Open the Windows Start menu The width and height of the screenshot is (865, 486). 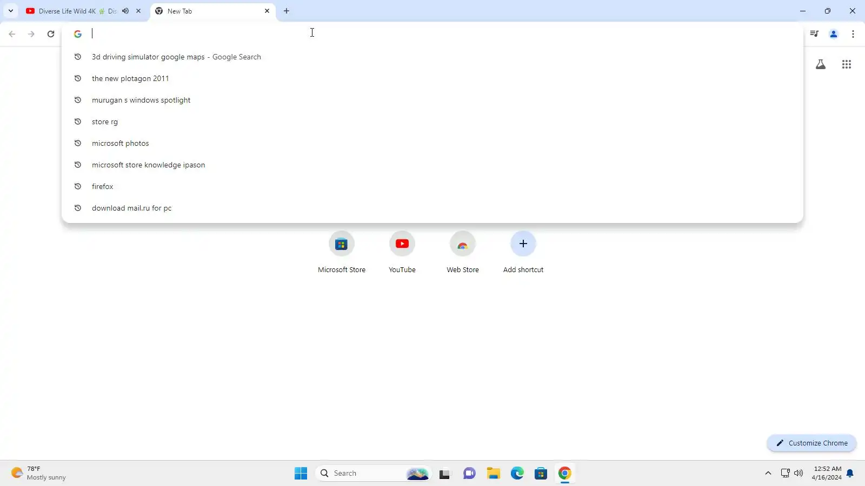click(x=301, y=473)
